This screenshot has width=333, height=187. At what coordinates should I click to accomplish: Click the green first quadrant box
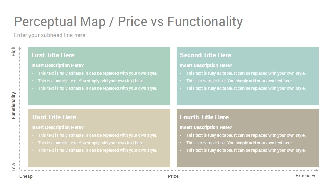pos(99,76)
